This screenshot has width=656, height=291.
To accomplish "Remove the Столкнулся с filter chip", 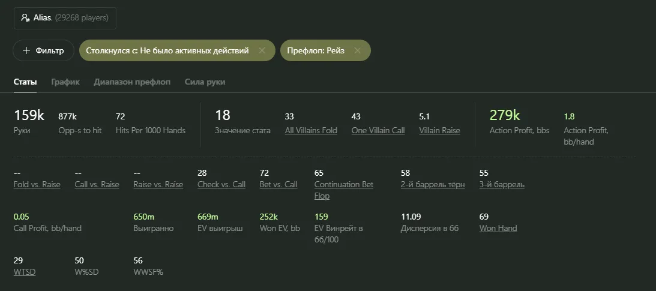I will click(x=262, y=50).
